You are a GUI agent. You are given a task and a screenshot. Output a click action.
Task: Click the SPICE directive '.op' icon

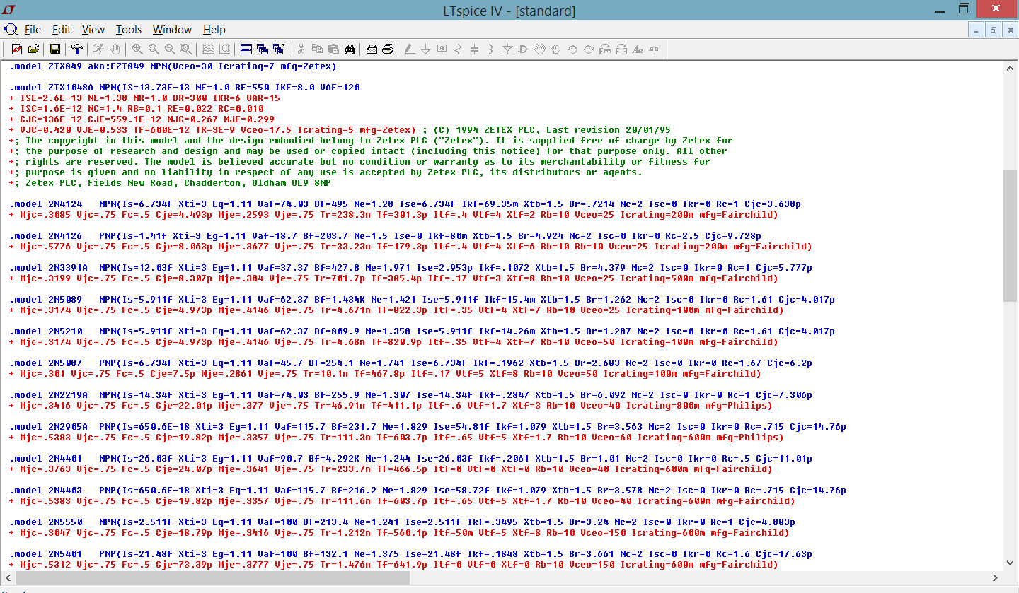pos(654,49)
